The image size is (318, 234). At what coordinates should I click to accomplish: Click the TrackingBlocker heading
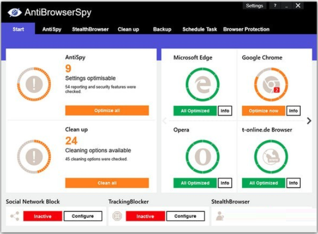click(x=128, y=202)
